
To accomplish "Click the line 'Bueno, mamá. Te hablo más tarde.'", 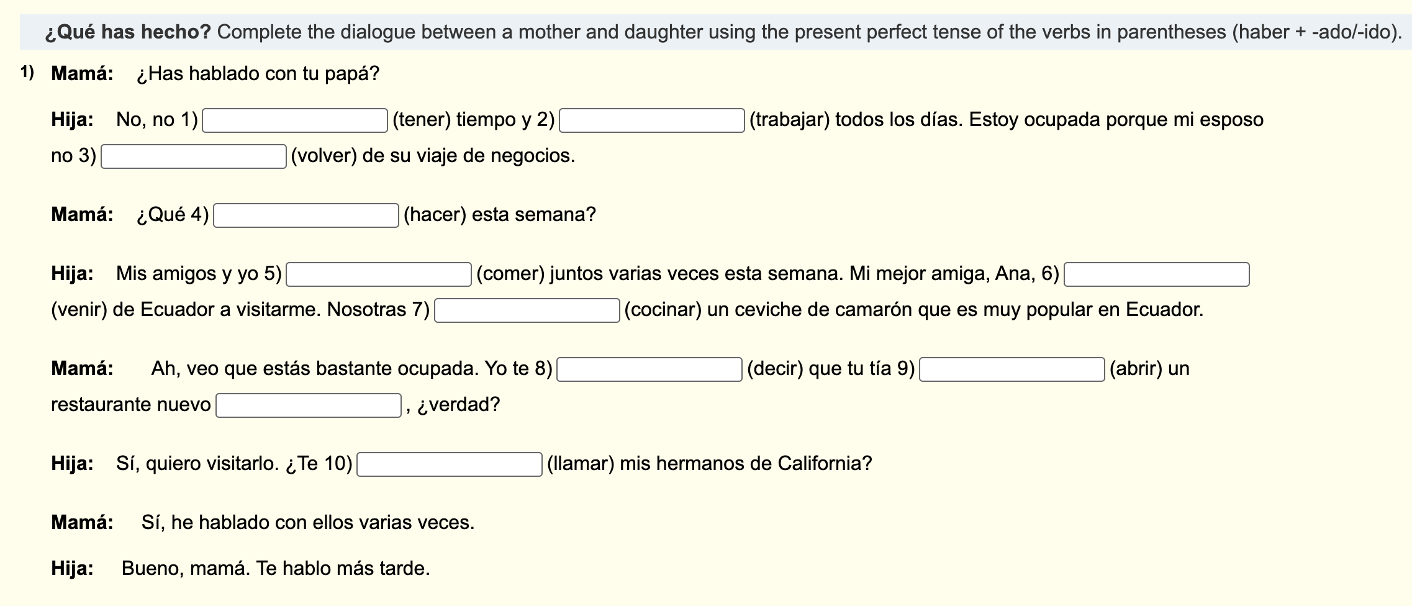I will click(x=275, y=569).
